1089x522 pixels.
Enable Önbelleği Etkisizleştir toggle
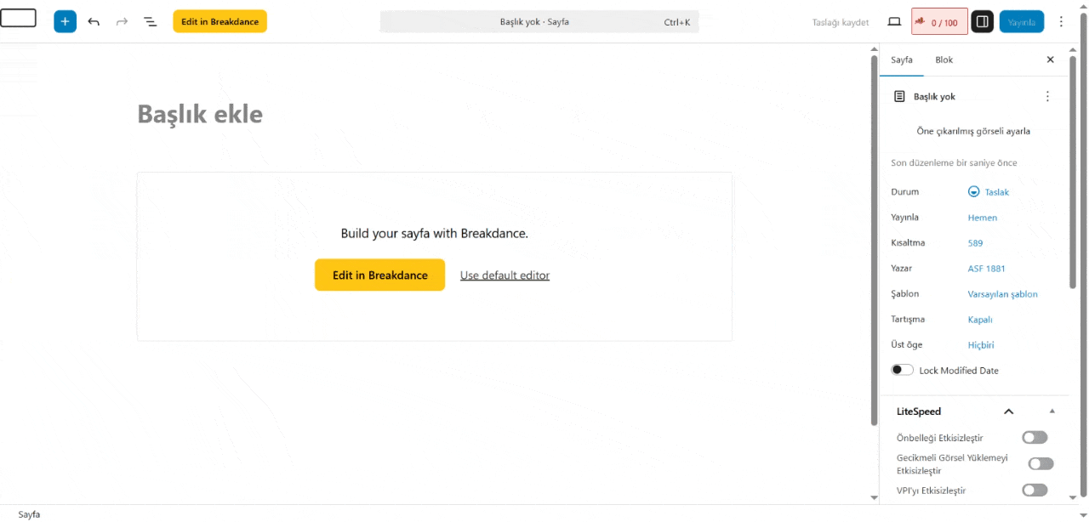1035,438
